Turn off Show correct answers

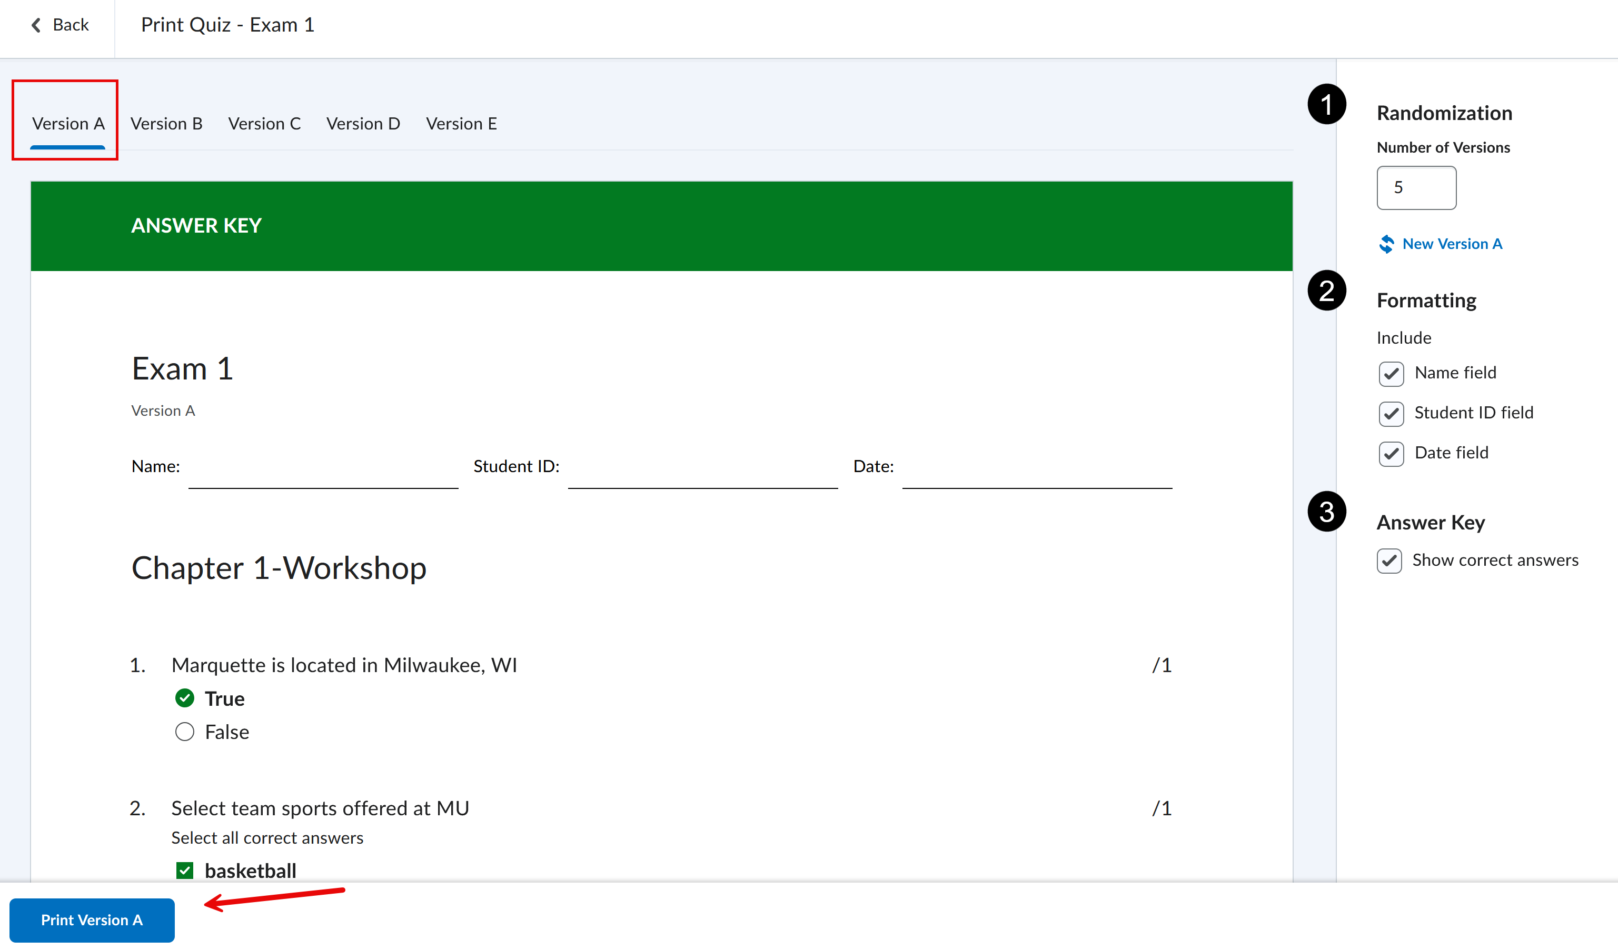1389,561
